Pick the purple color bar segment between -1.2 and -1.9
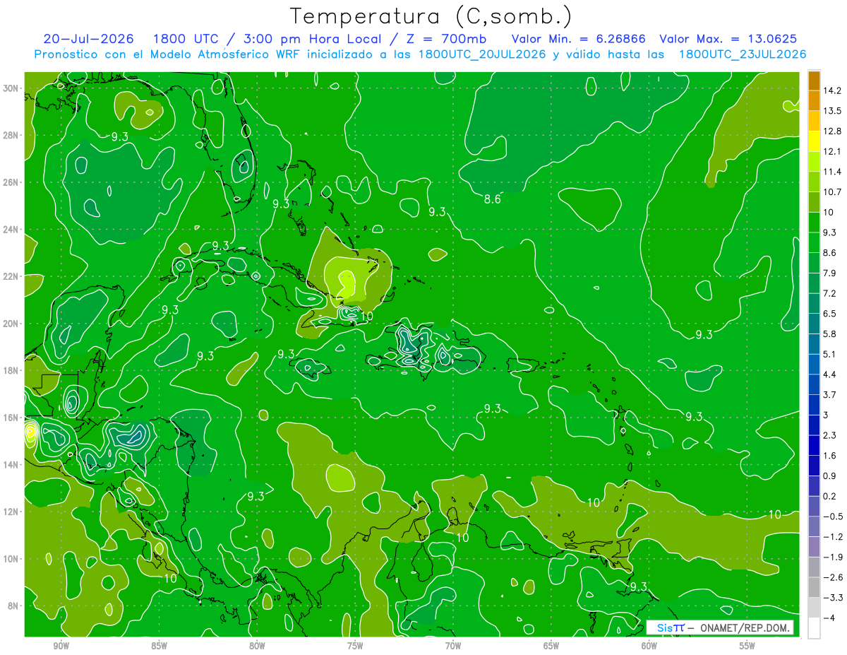This screenshot has width=847, height=655. coord(814,546)
